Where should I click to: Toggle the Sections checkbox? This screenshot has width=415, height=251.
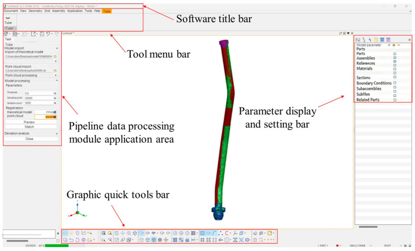[395, 77]
